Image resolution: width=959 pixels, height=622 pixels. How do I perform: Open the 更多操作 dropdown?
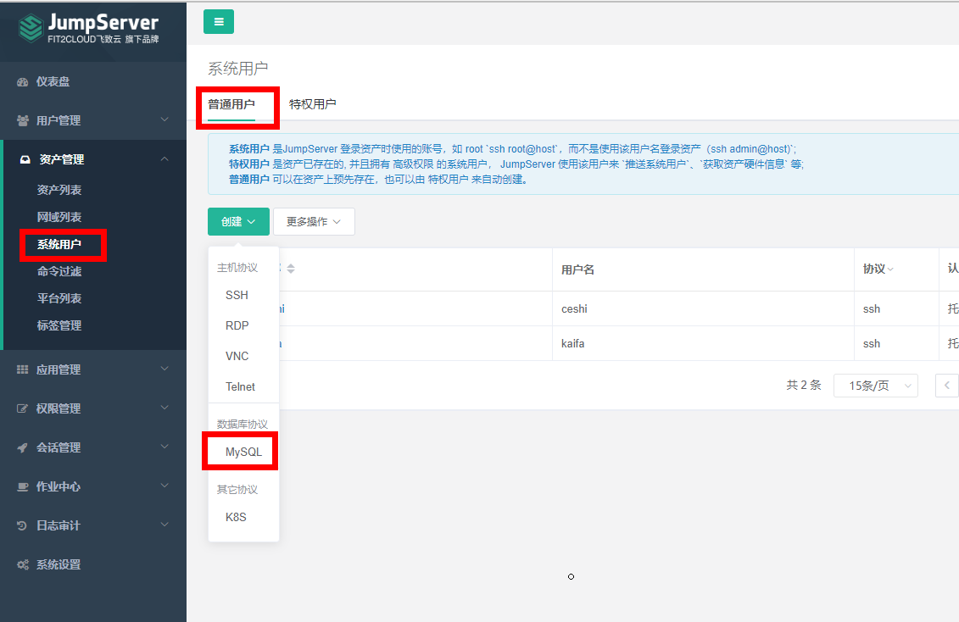click(314, 221)
